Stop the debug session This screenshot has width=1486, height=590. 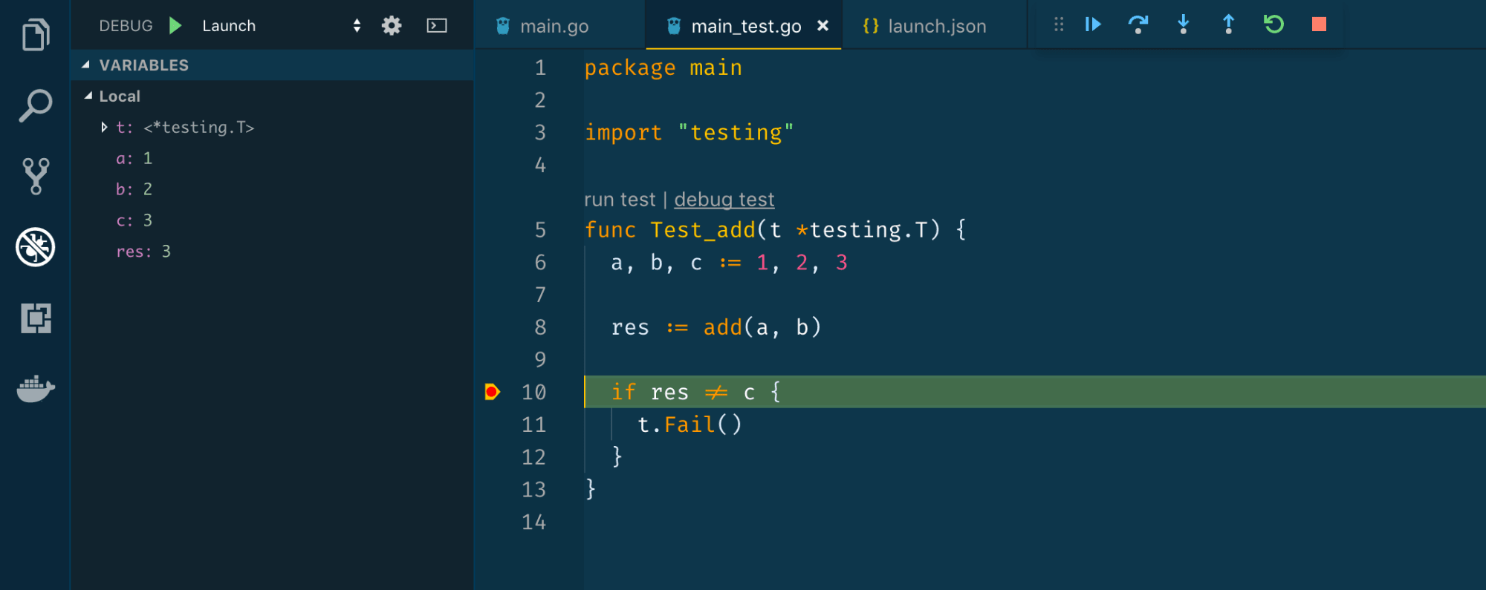pos(1319,24)
